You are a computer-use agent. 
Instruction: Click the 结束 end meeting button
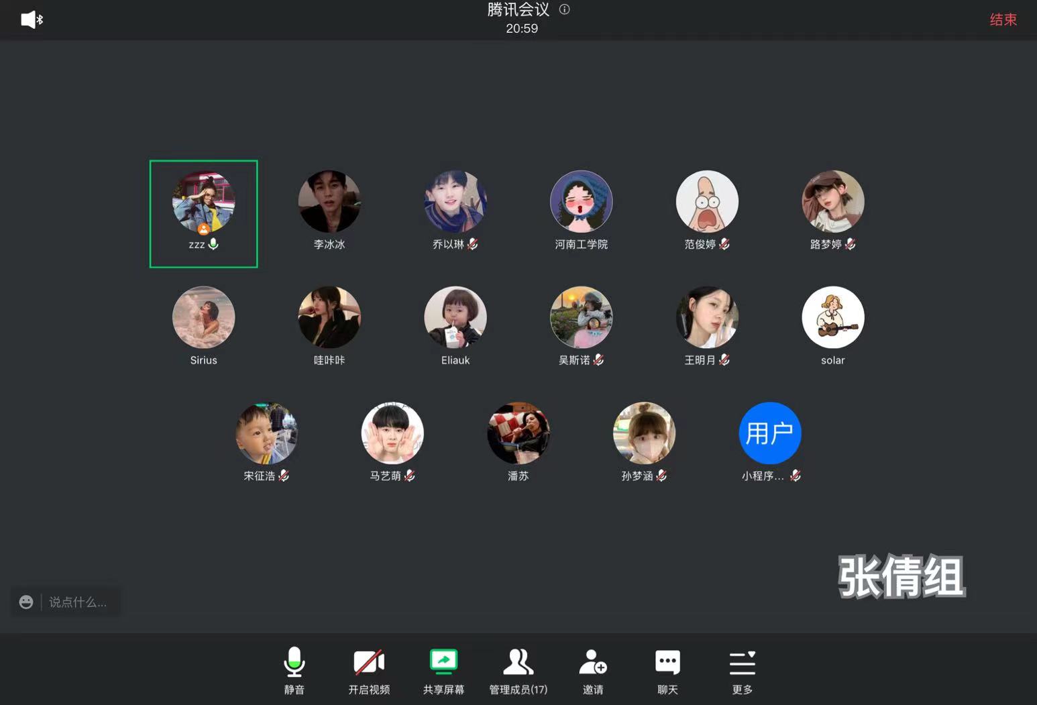coord(1003,20)
